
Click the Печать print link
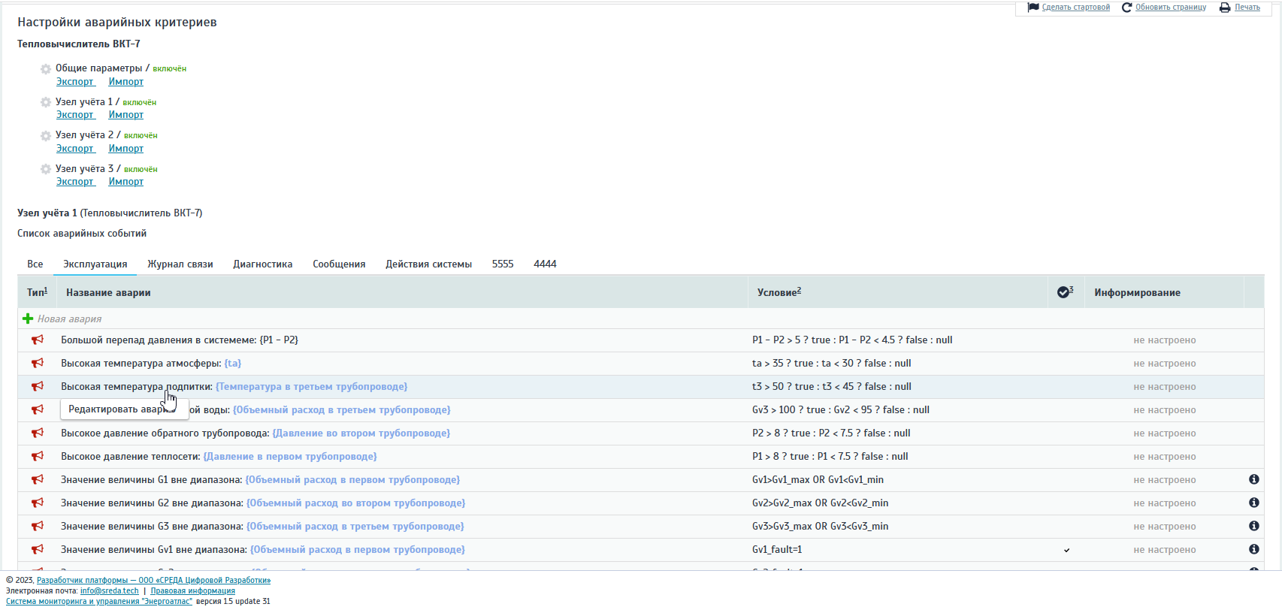pos(1247,8)
